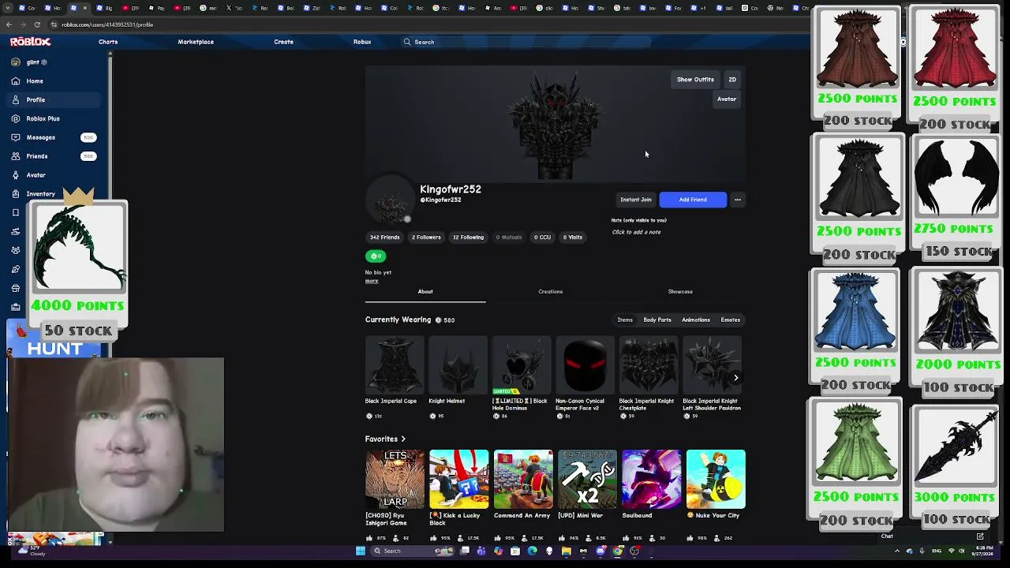This screenshot has height=568, width=1010.
Task: Open the Create menu item
Action: pos(283,42)
